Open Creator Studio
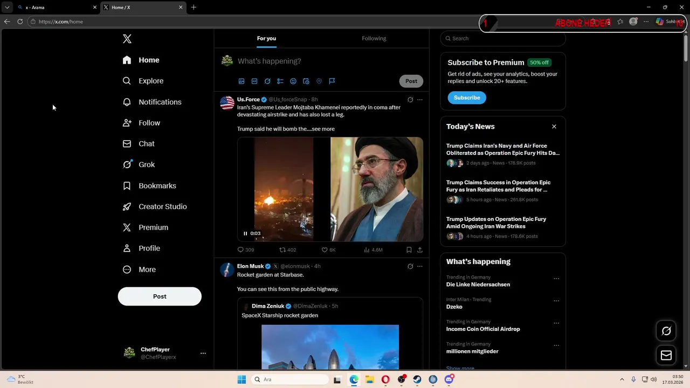The width and height of the screenshot is (690, 388). (155, 206)
